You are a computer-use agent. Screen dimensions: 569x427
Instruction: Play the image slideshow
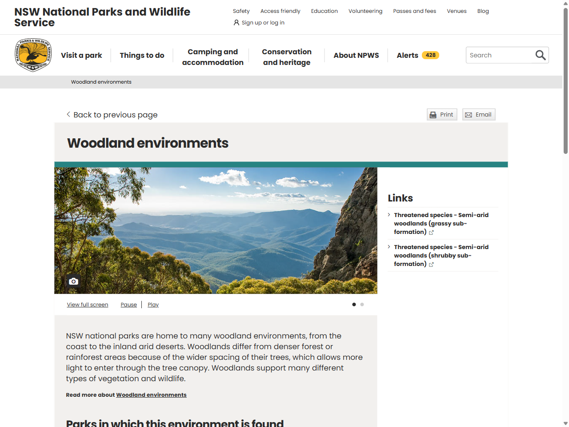(x=153, y=304)
